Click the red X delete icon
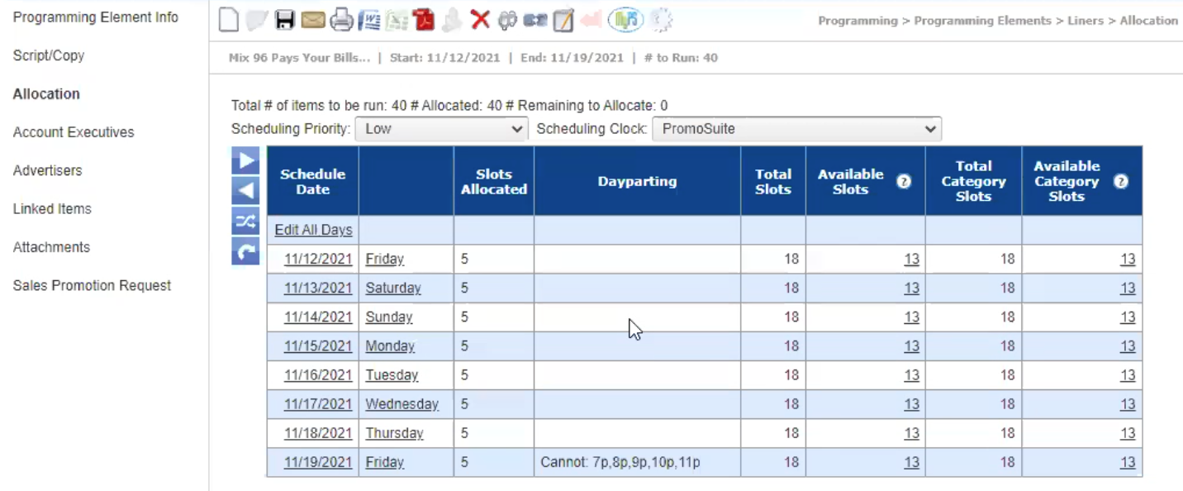Viewport: 1183px width, 491px height. pos(480,20)
